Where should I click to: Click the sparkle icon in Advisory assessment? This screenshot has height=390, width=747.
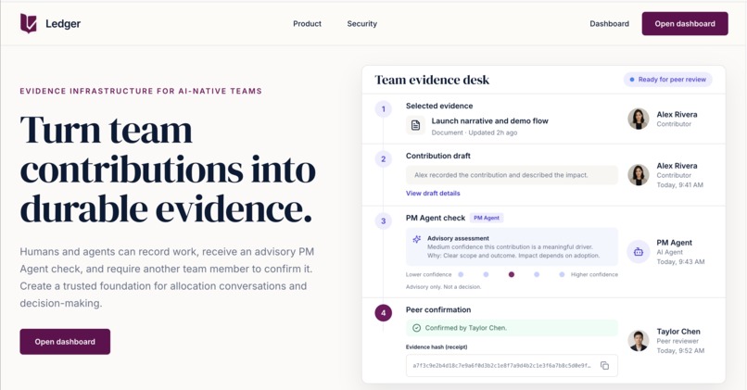(417, 239)
